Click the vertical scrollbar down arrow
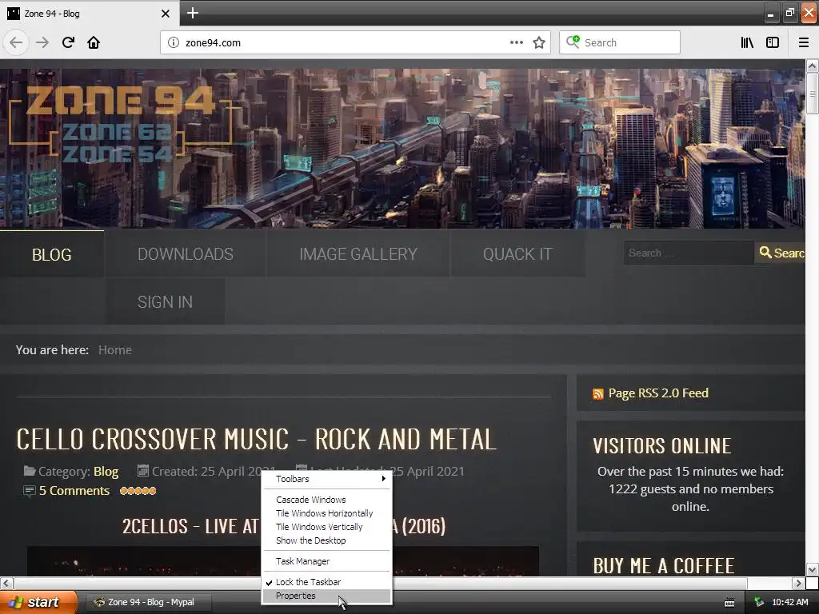This screenshot has width=819, height=614. pos(812,569)
